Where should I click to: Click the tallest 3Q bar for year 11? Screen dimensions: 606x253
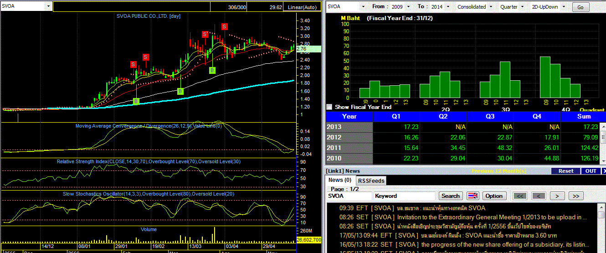click(x=505, y=80)
